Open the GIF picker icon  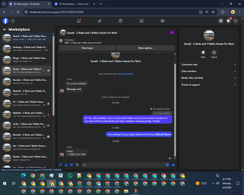(77, 165)
